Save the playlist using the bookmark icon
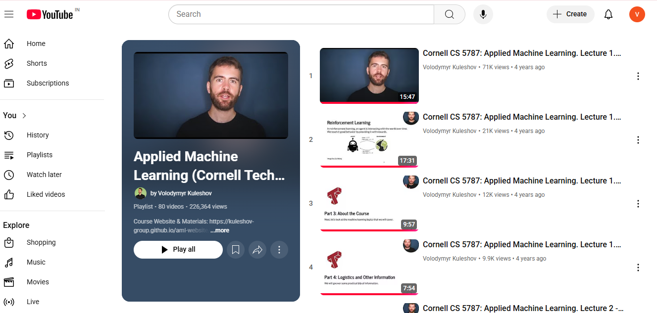 pyautogui.click(x=236, y=250)
